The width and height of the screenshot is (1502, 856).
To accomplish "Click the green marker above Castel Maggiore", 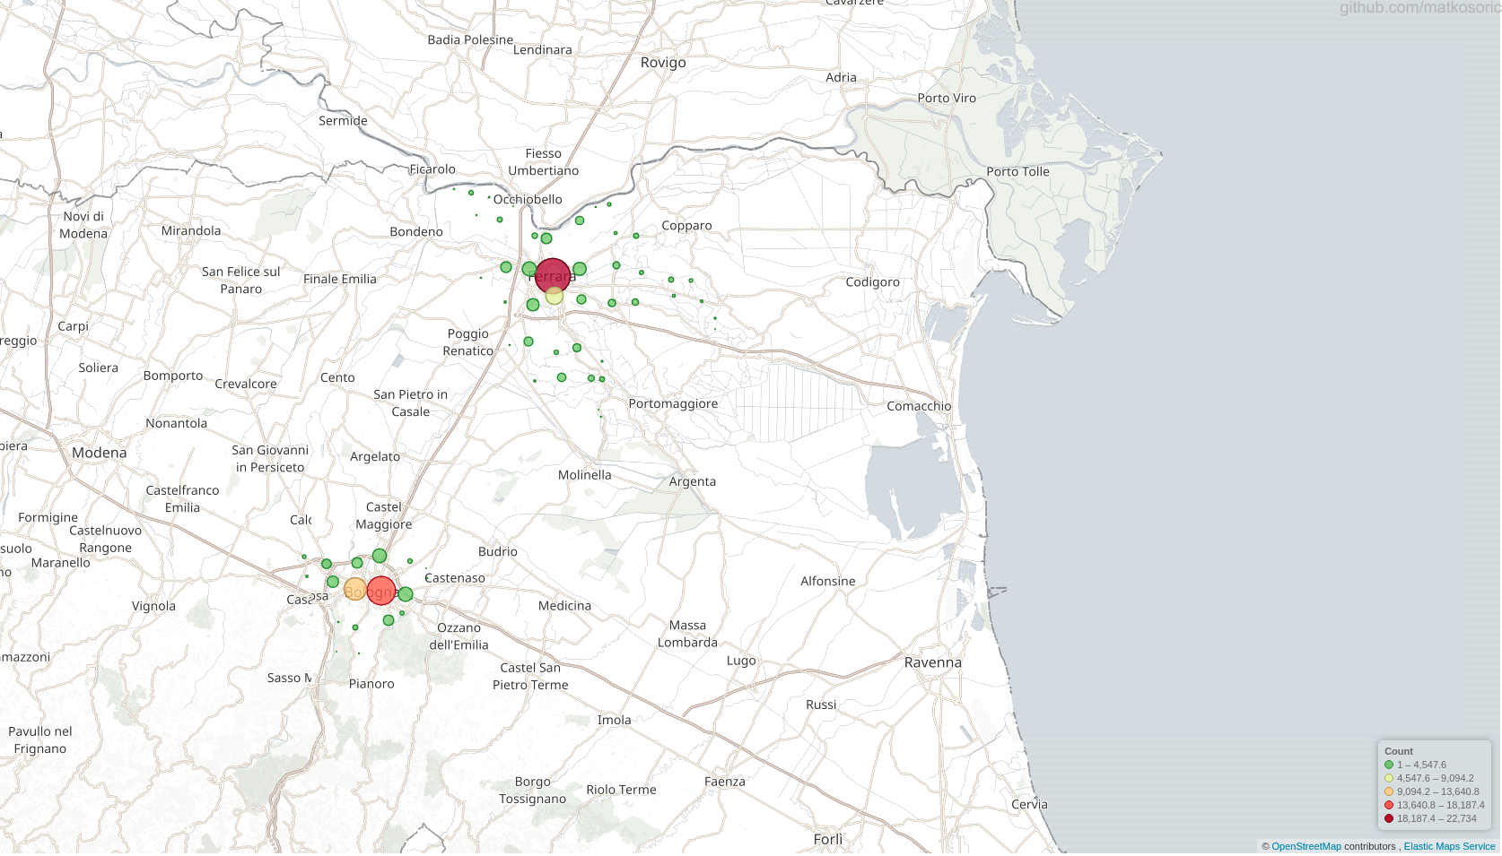I will tap(380, 555).
